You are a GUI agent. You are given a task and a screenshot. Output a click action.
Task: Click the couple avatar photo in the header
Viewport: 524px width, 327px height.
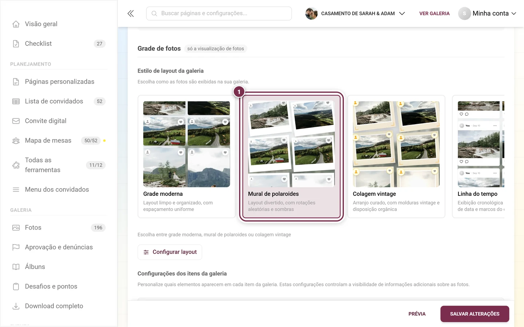(x=311, y=13)
